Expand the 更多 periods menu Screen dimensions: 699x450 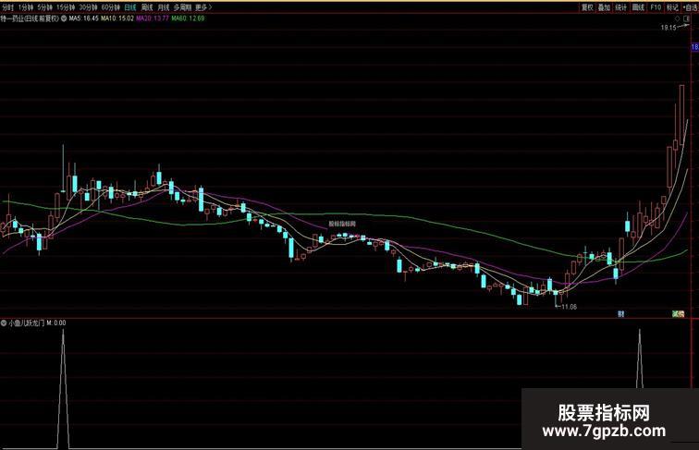203,7
